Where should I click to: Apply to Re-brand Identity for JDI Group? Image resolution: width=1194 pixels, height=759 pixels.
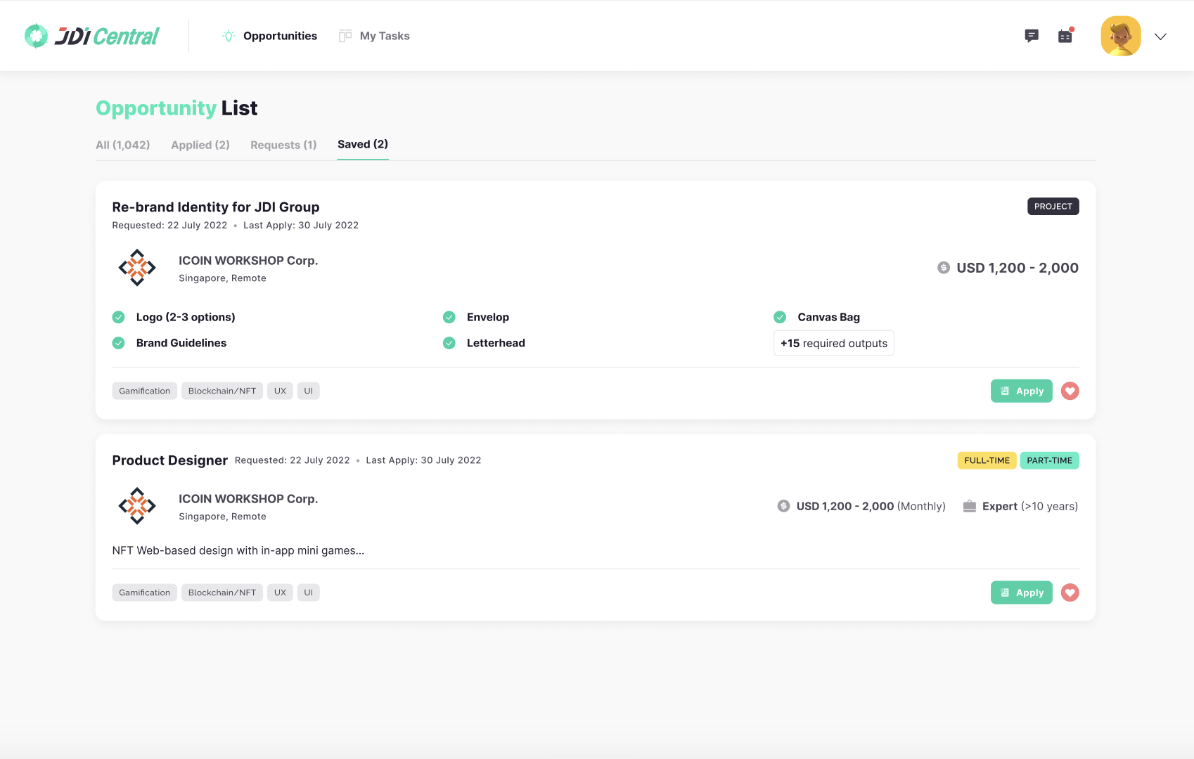[1021, 391]
